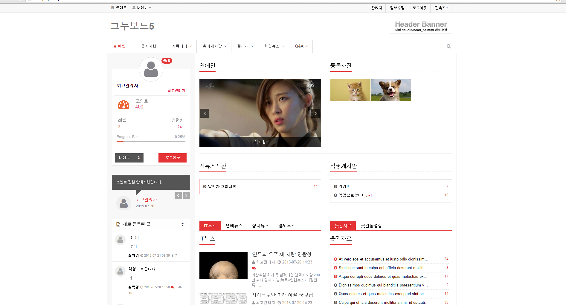This screenshot has width=566, height=305.
Task: Open Culpa qui officia deserunt post
Action: [x=382, y=302]
